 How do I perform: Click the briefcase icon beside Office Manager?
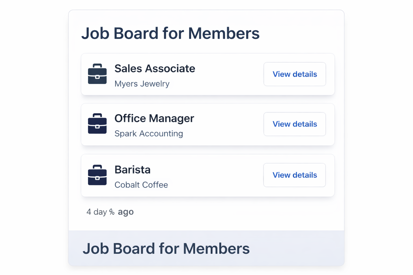click(97, 124)
